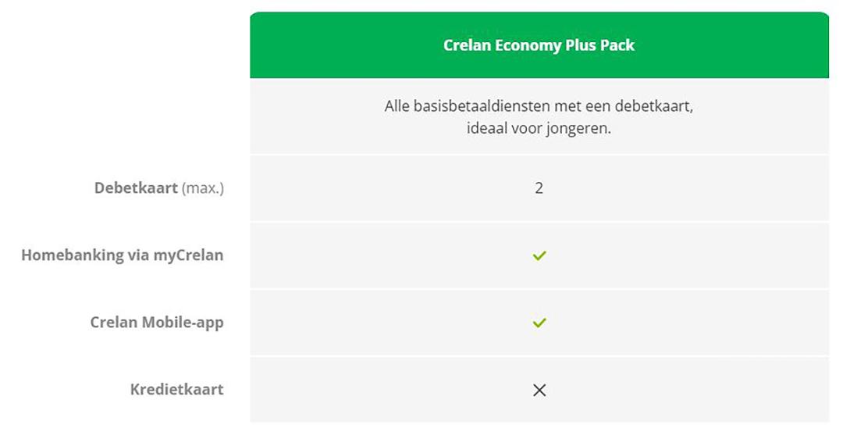The image size is (843, 439).
Task: Click the word "jongeren" in the description
Action: (x=574, y=129)
